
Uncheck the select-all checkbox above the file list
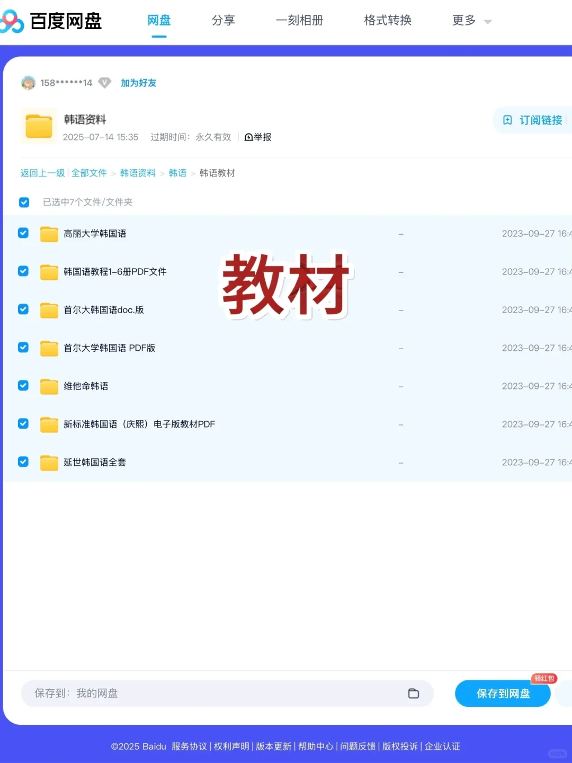pyautogui.click(x=24, y=202)
